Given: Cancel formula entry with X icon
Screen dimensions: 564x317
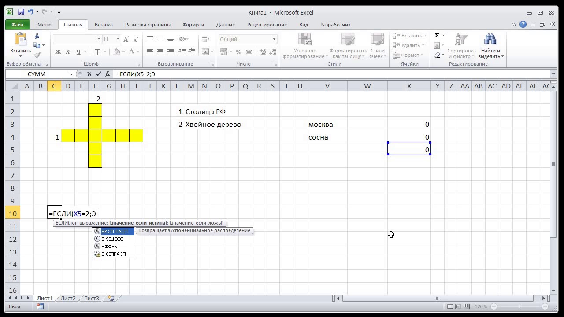Looking at the screenshot, I should tap(89, 74).
